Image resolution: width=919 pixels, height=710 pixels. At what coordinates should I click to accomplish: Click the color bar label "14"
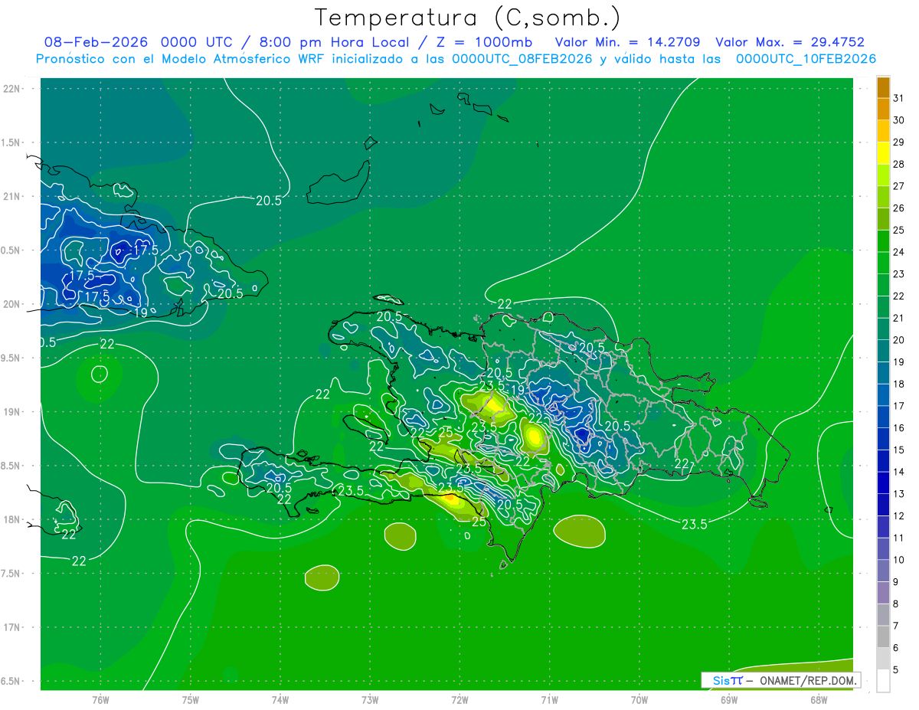[x=898, y=472]
